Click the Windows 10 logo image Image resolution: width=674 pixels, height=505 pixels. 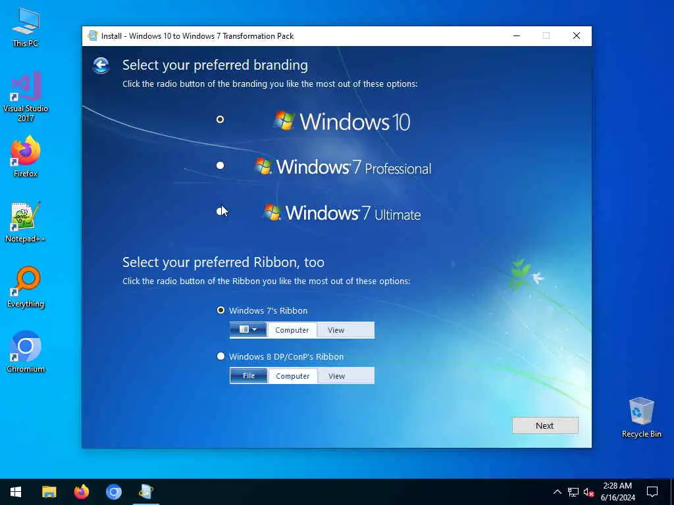[x=342, y=121]
